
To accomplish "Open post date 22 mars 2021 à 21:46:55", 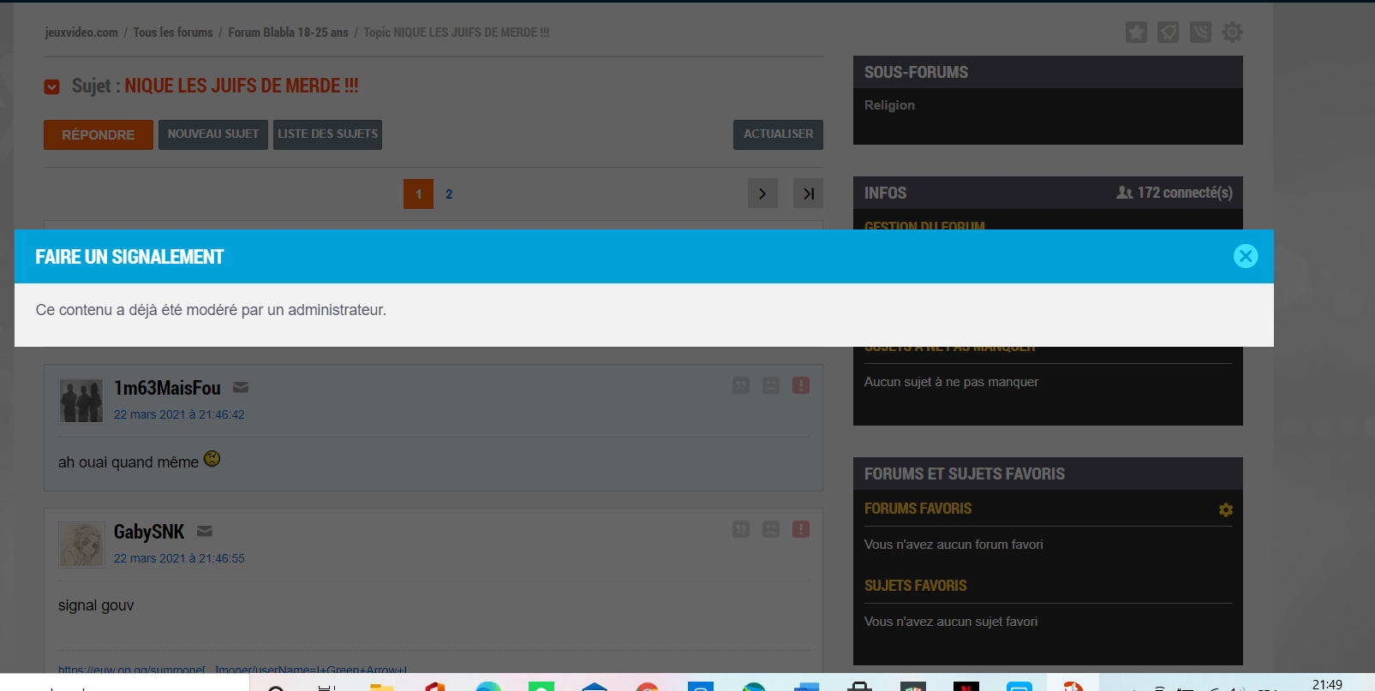I will (x=179, y=558).
